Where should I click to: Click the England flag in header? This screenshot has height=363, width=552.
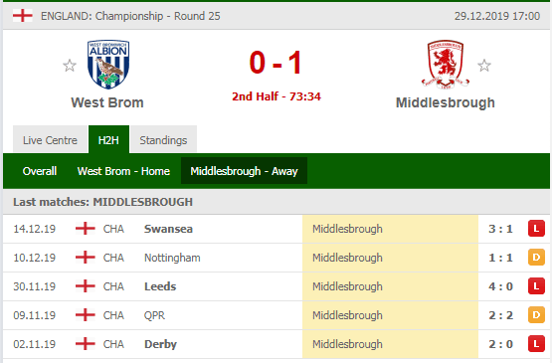click(x=23, y=16)
